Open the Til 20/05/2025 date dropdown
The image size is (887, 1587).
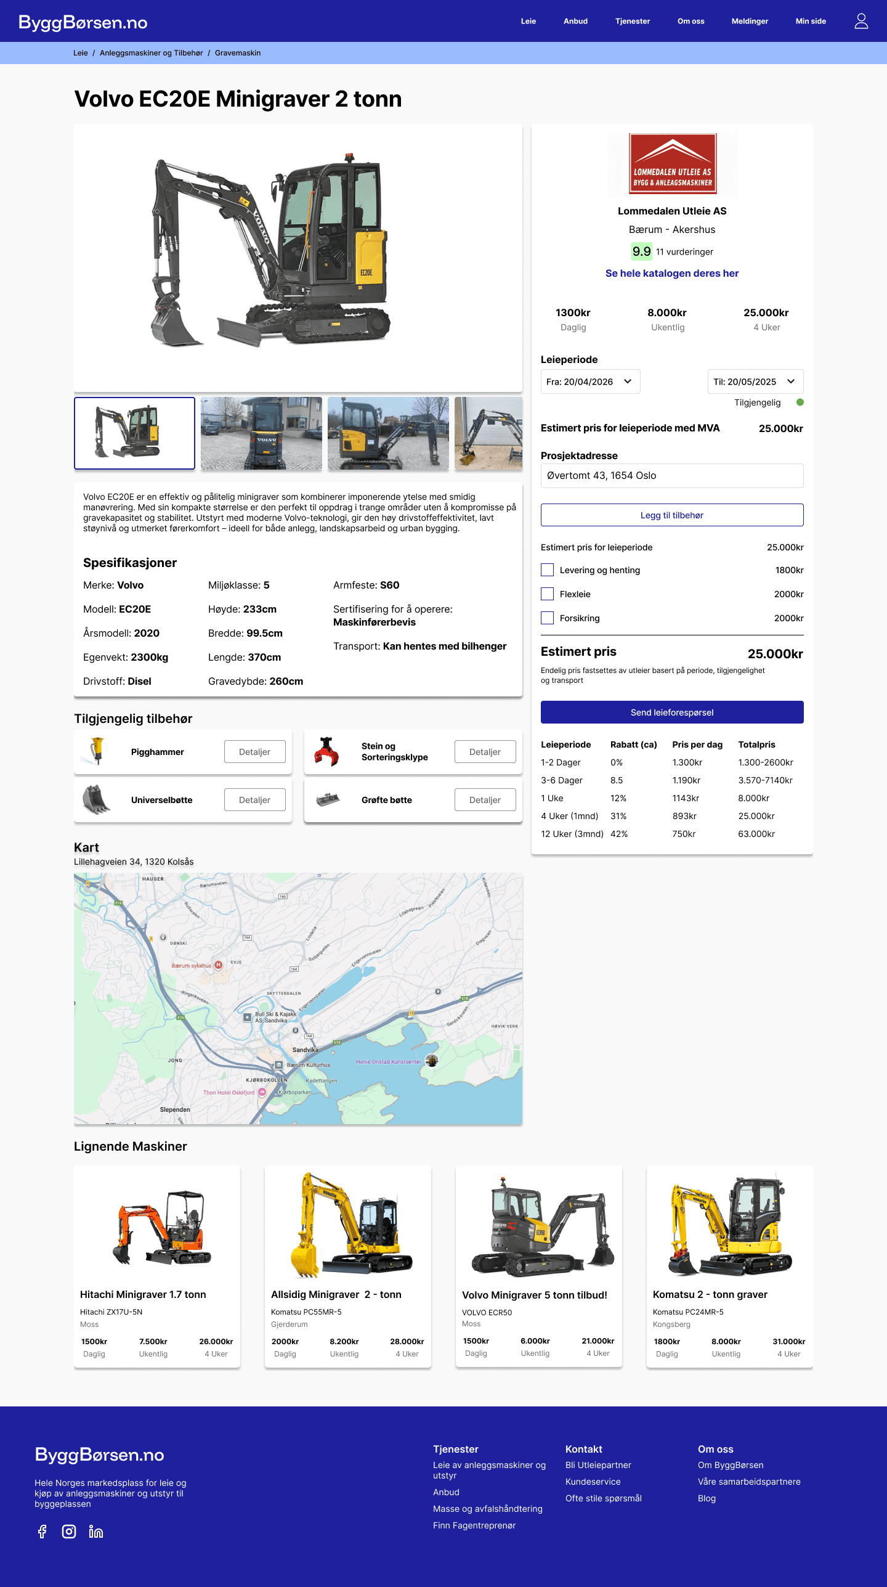755,381
